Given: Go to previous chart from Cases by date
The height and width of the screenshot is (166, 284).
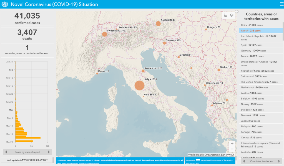Looking at the screenshot, I should pyautogui.click(x=6, y=152).
